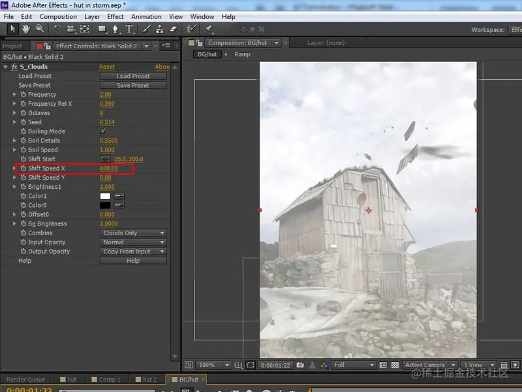This screenshot has width=522, height=392.
Task: Select the Selection arrow tool
Action: (12, 29)
